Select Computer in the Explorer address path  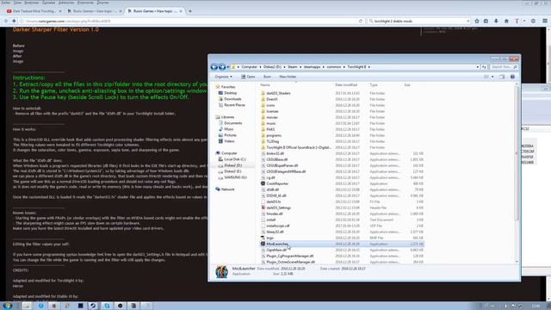249,67
